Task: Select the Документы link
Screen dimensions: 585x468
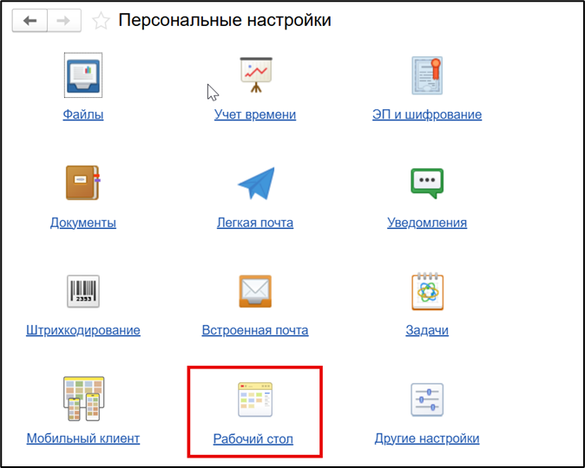Action: pyautogui.click(x=83, y=223)
